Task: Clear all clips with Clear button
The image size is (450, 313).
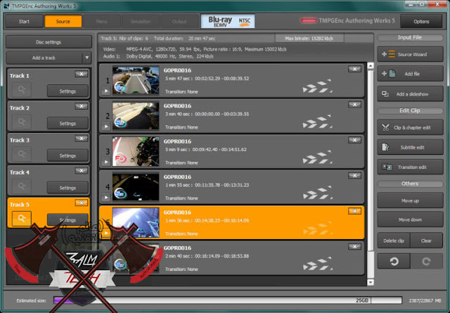Action: [x=427, y=241]
